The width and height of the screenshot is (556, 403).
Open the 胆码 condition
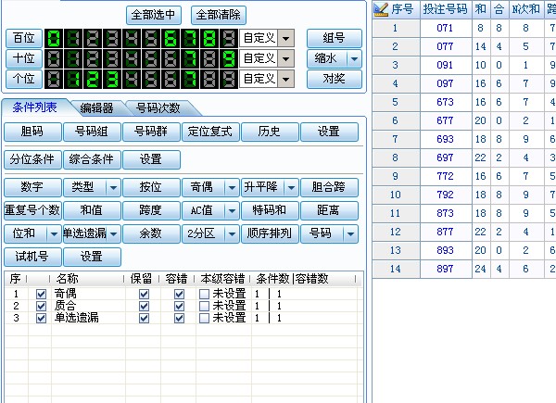click(32, 132)
